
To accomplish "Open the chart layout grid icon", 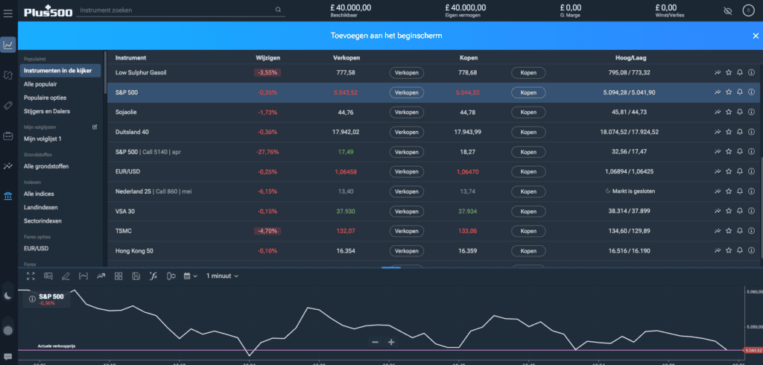I will tap(118, 276).
